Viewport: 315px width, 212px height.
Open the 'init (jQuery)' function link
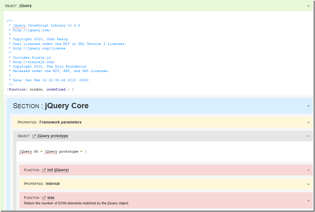coord(58,170)
